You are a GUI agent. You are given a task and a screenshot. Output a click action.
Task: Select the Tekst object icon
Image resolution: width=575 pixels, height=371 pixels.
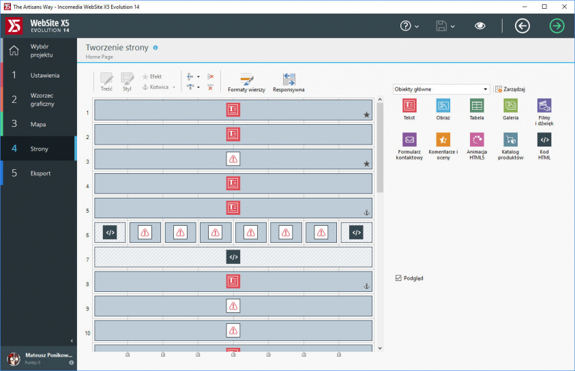click(x=409, y=106)
